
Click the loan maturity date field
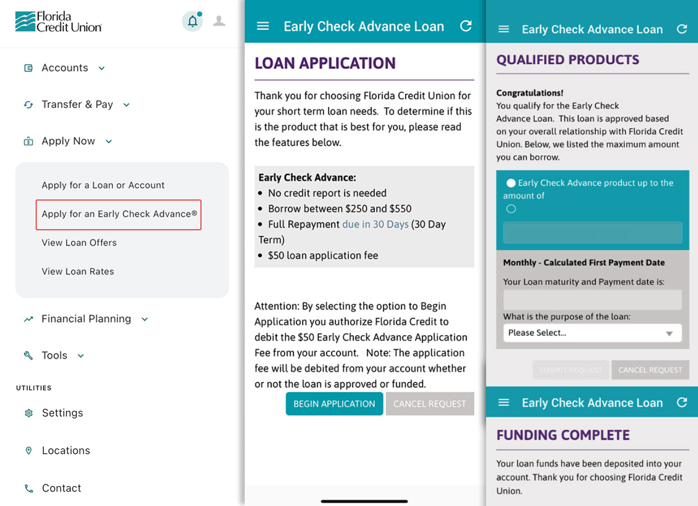(593, 299)
